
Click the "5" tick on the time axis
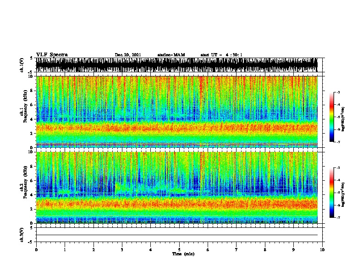179,250
